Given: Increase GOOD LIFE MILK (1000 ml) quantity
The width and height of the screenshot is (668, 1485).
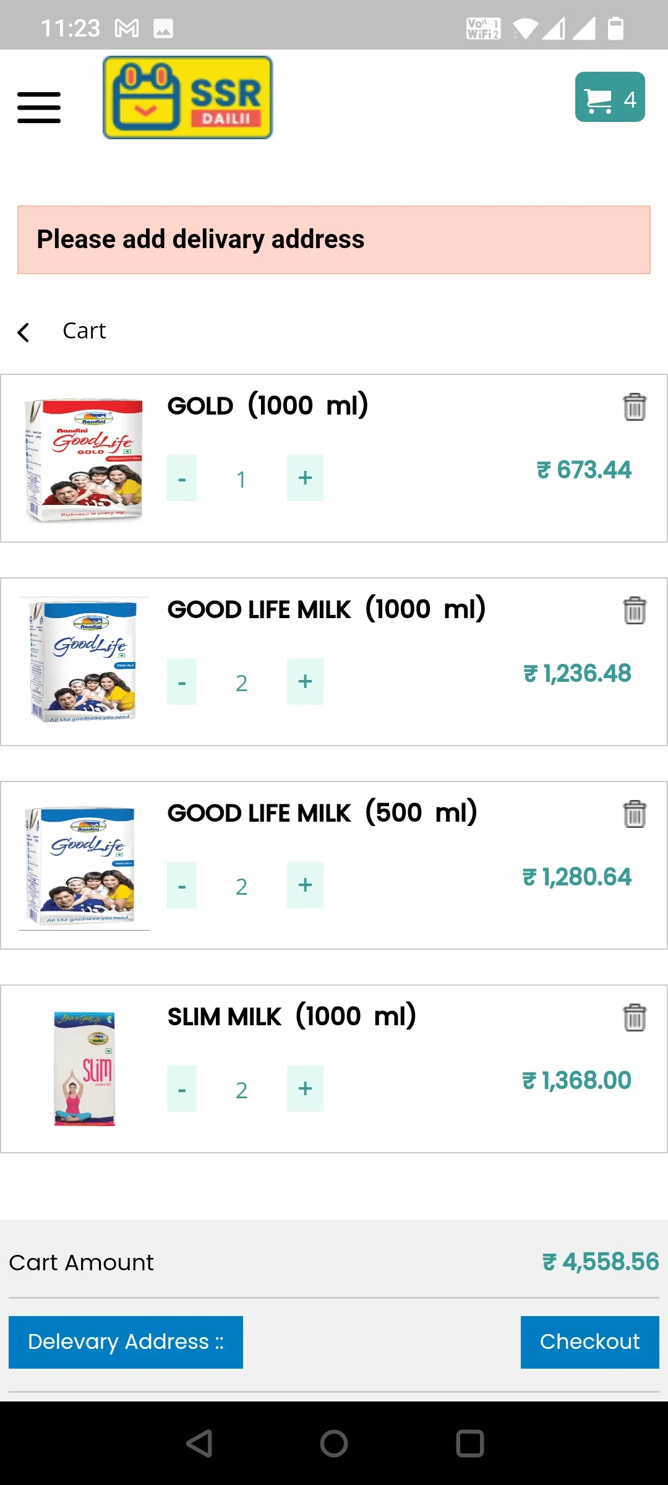Looking at the screenshot, I should [305, 682].
